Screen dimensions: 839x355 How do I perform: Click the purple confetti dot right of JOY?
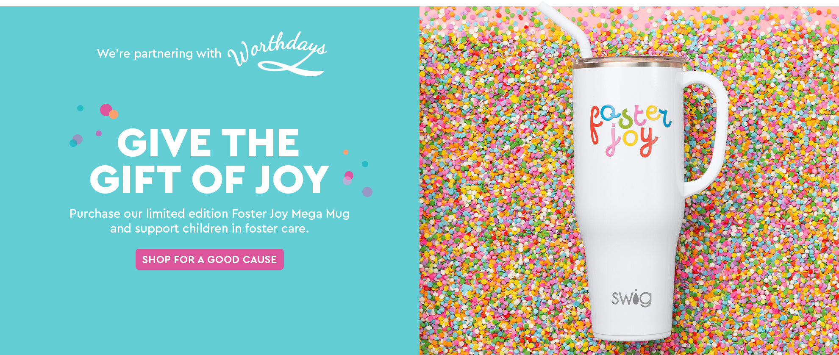click(x=367, y=192)
